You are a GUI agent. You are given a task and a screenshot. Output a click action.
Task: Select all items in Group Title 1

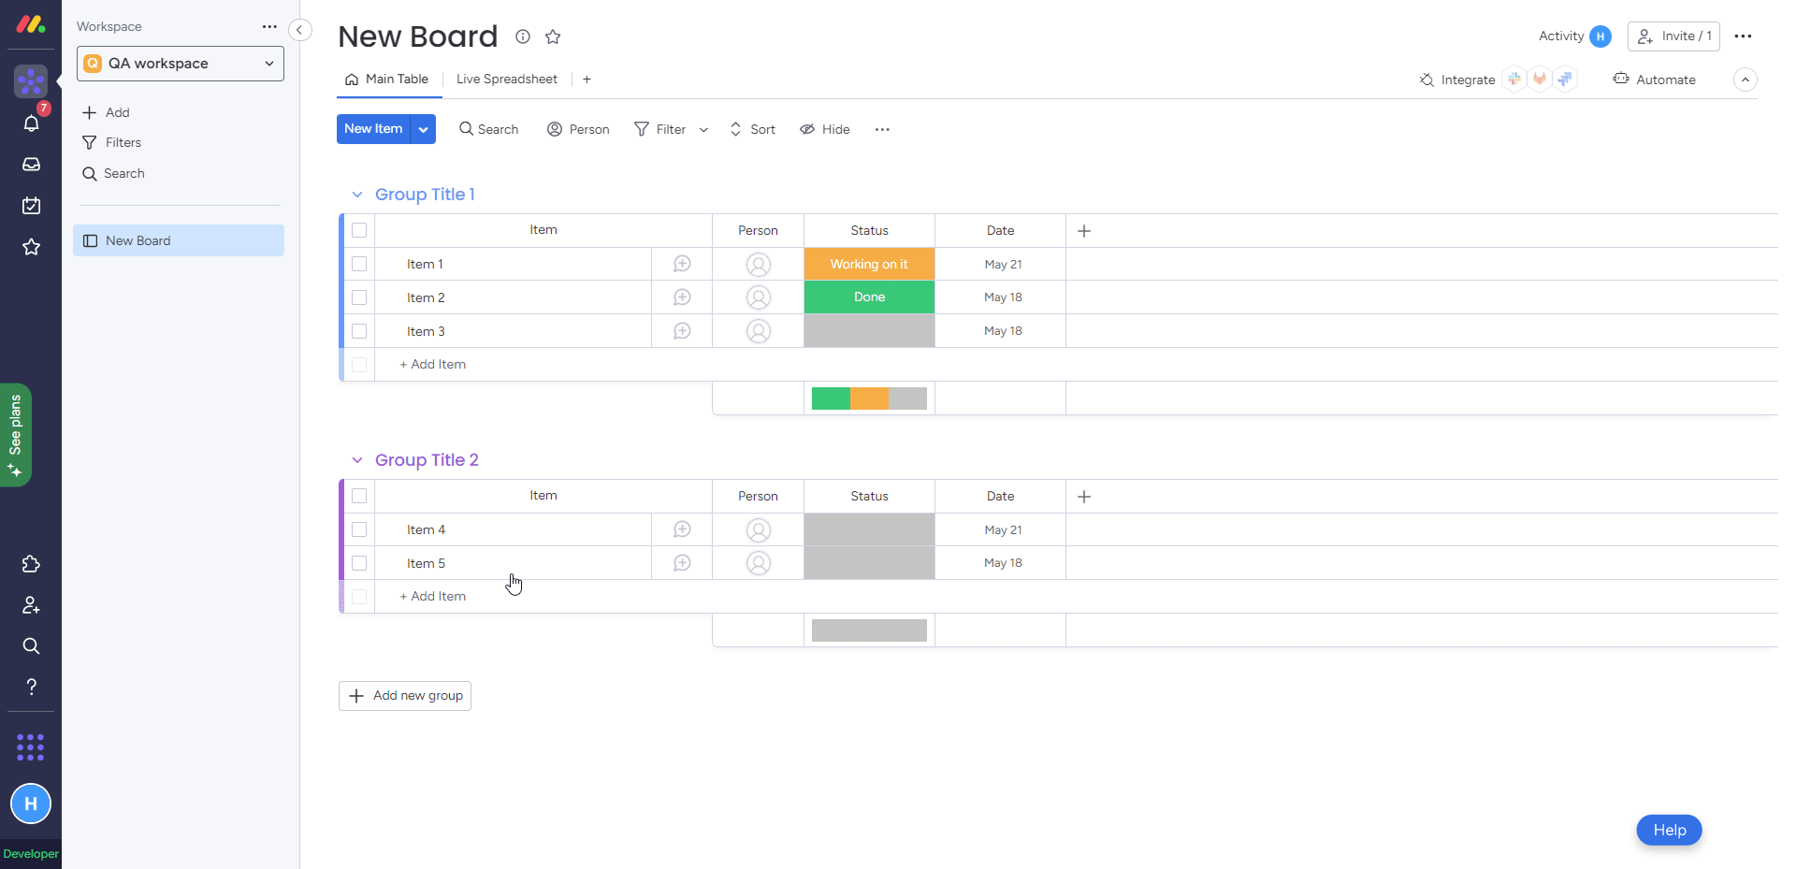point(359,230)
